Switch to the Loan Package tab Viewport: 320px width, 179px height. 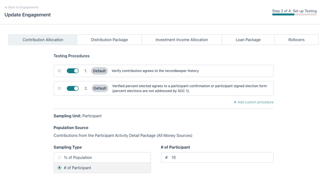coord(248,40)
